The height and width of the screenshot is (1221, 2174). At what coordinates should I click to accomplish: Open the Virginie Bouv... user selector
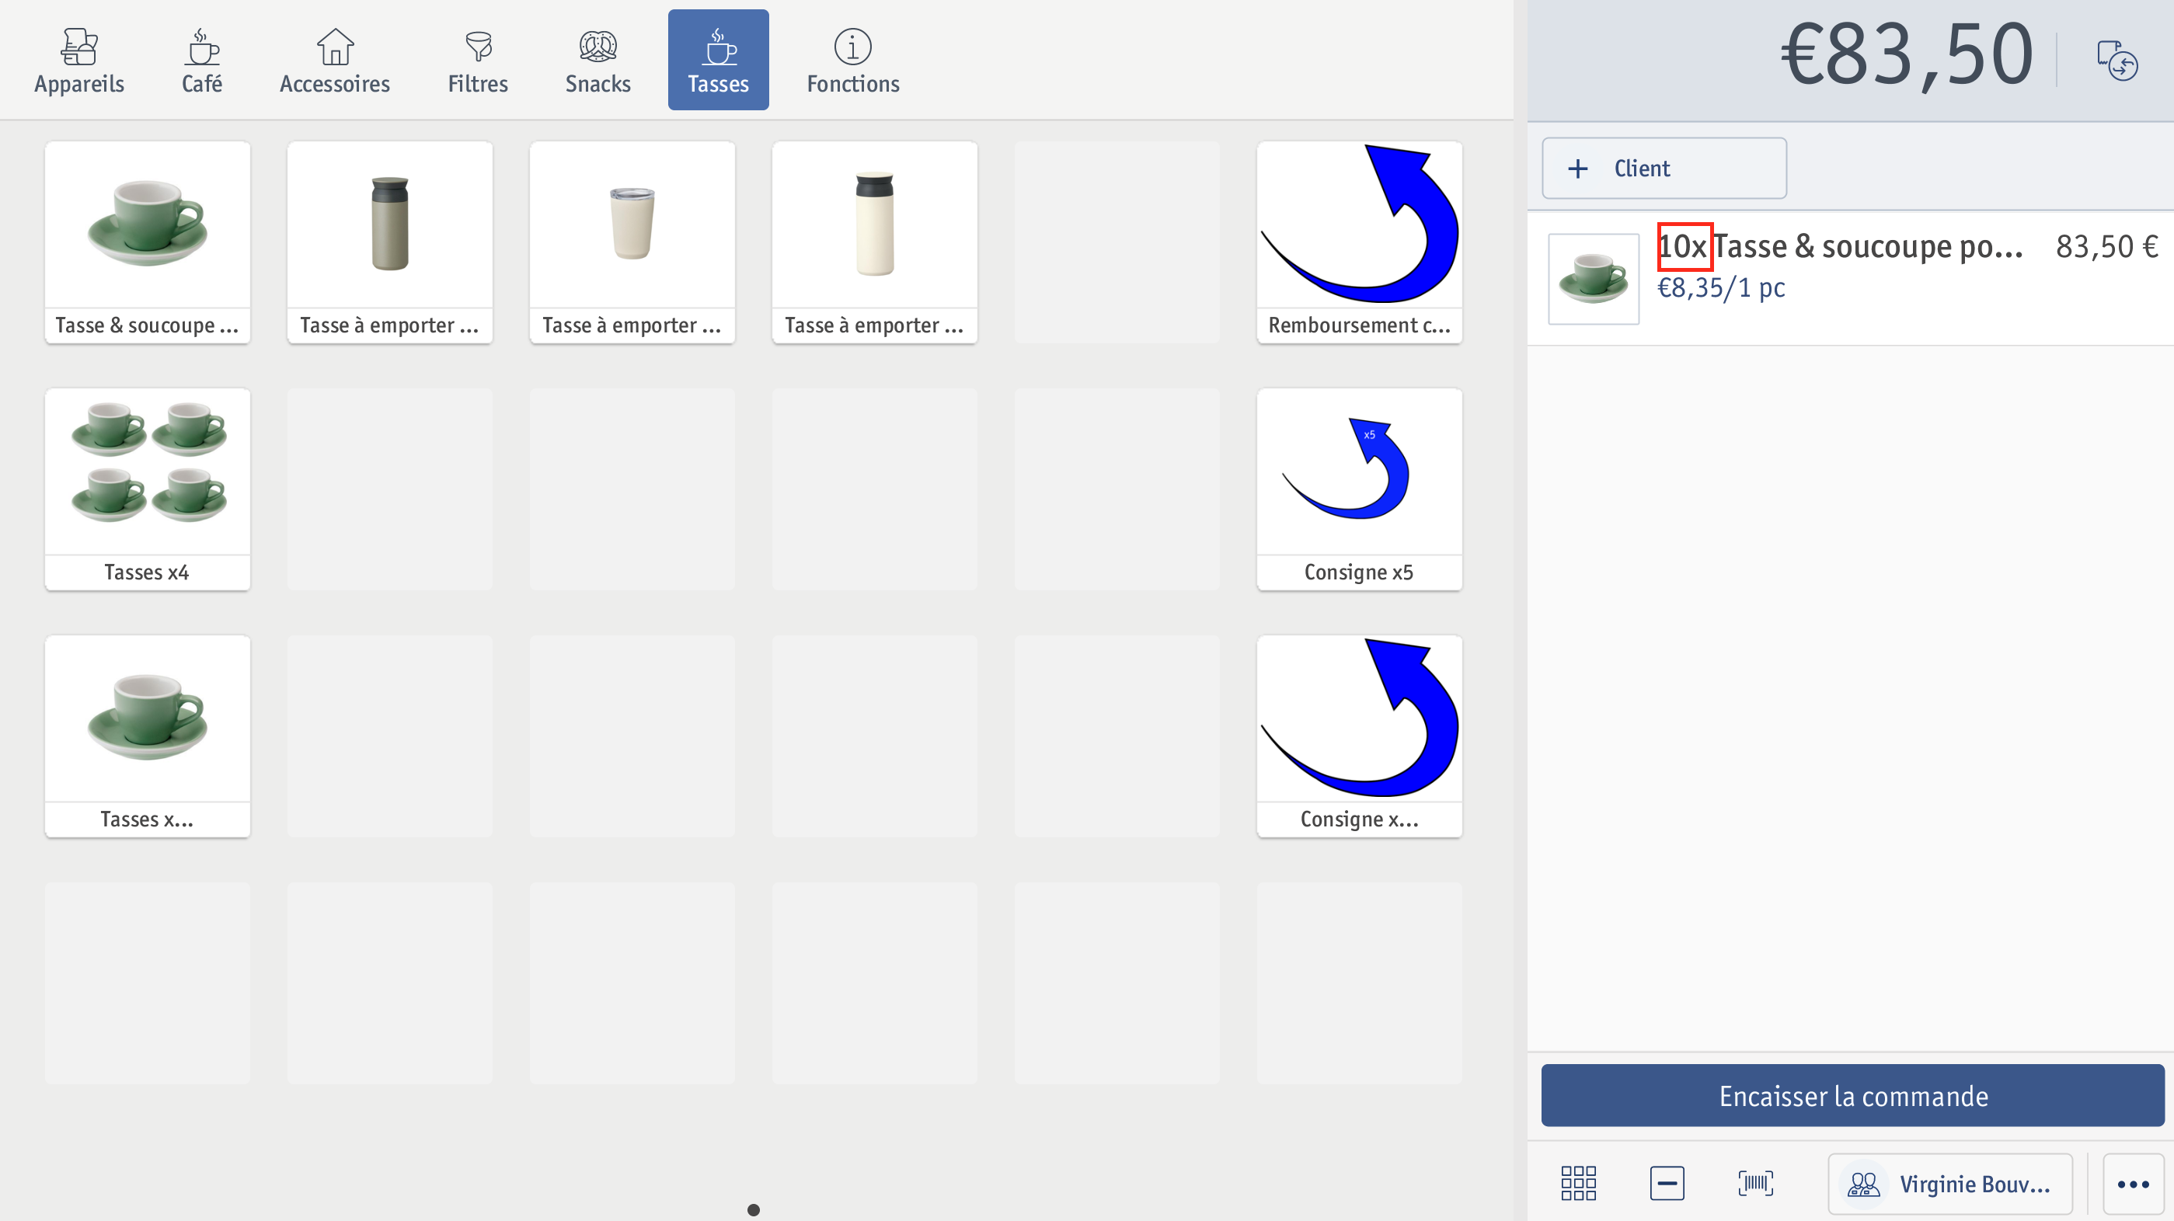click(x=1949, y=1184)
